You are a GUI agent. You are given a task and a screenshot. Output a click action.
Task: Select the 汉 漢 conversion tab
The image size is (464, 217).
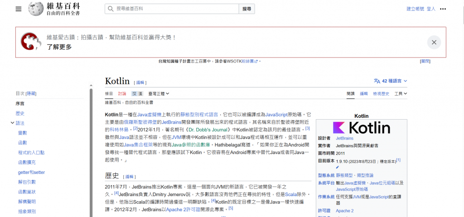pyautogui.click(x=137, y=93)
